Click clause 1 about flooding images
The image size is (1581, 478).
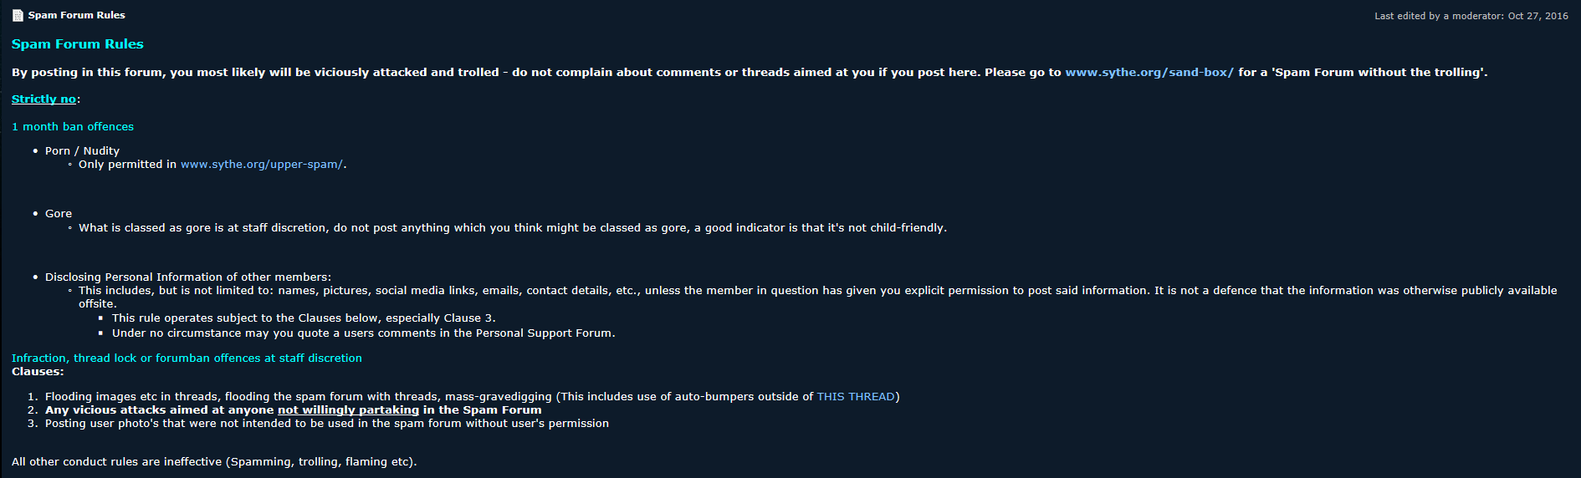(472, 397)
